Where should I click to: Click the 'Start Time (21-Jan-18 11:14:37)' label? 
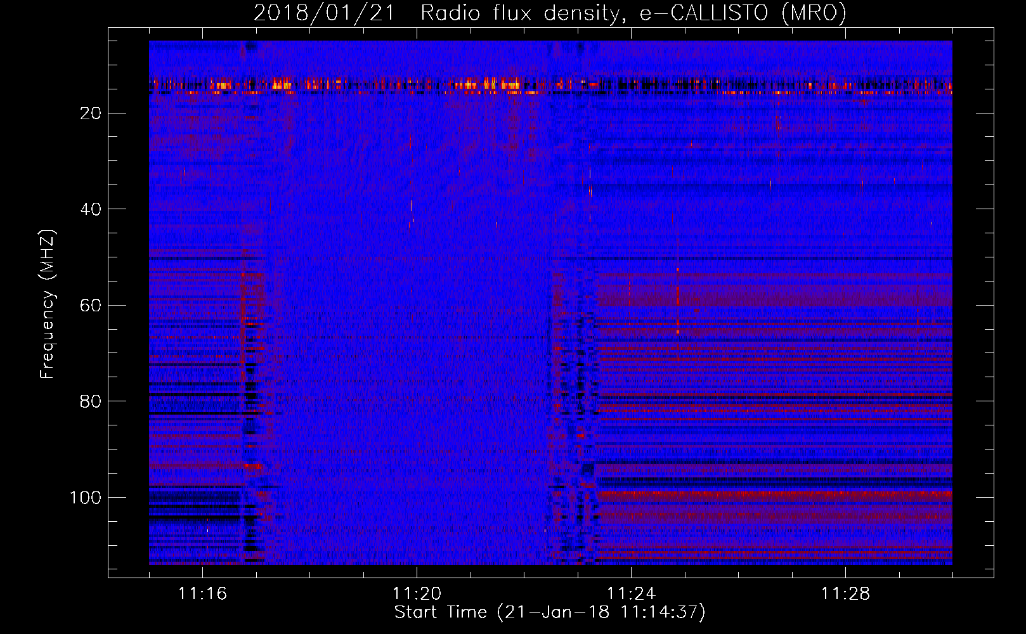click(550, 612)
